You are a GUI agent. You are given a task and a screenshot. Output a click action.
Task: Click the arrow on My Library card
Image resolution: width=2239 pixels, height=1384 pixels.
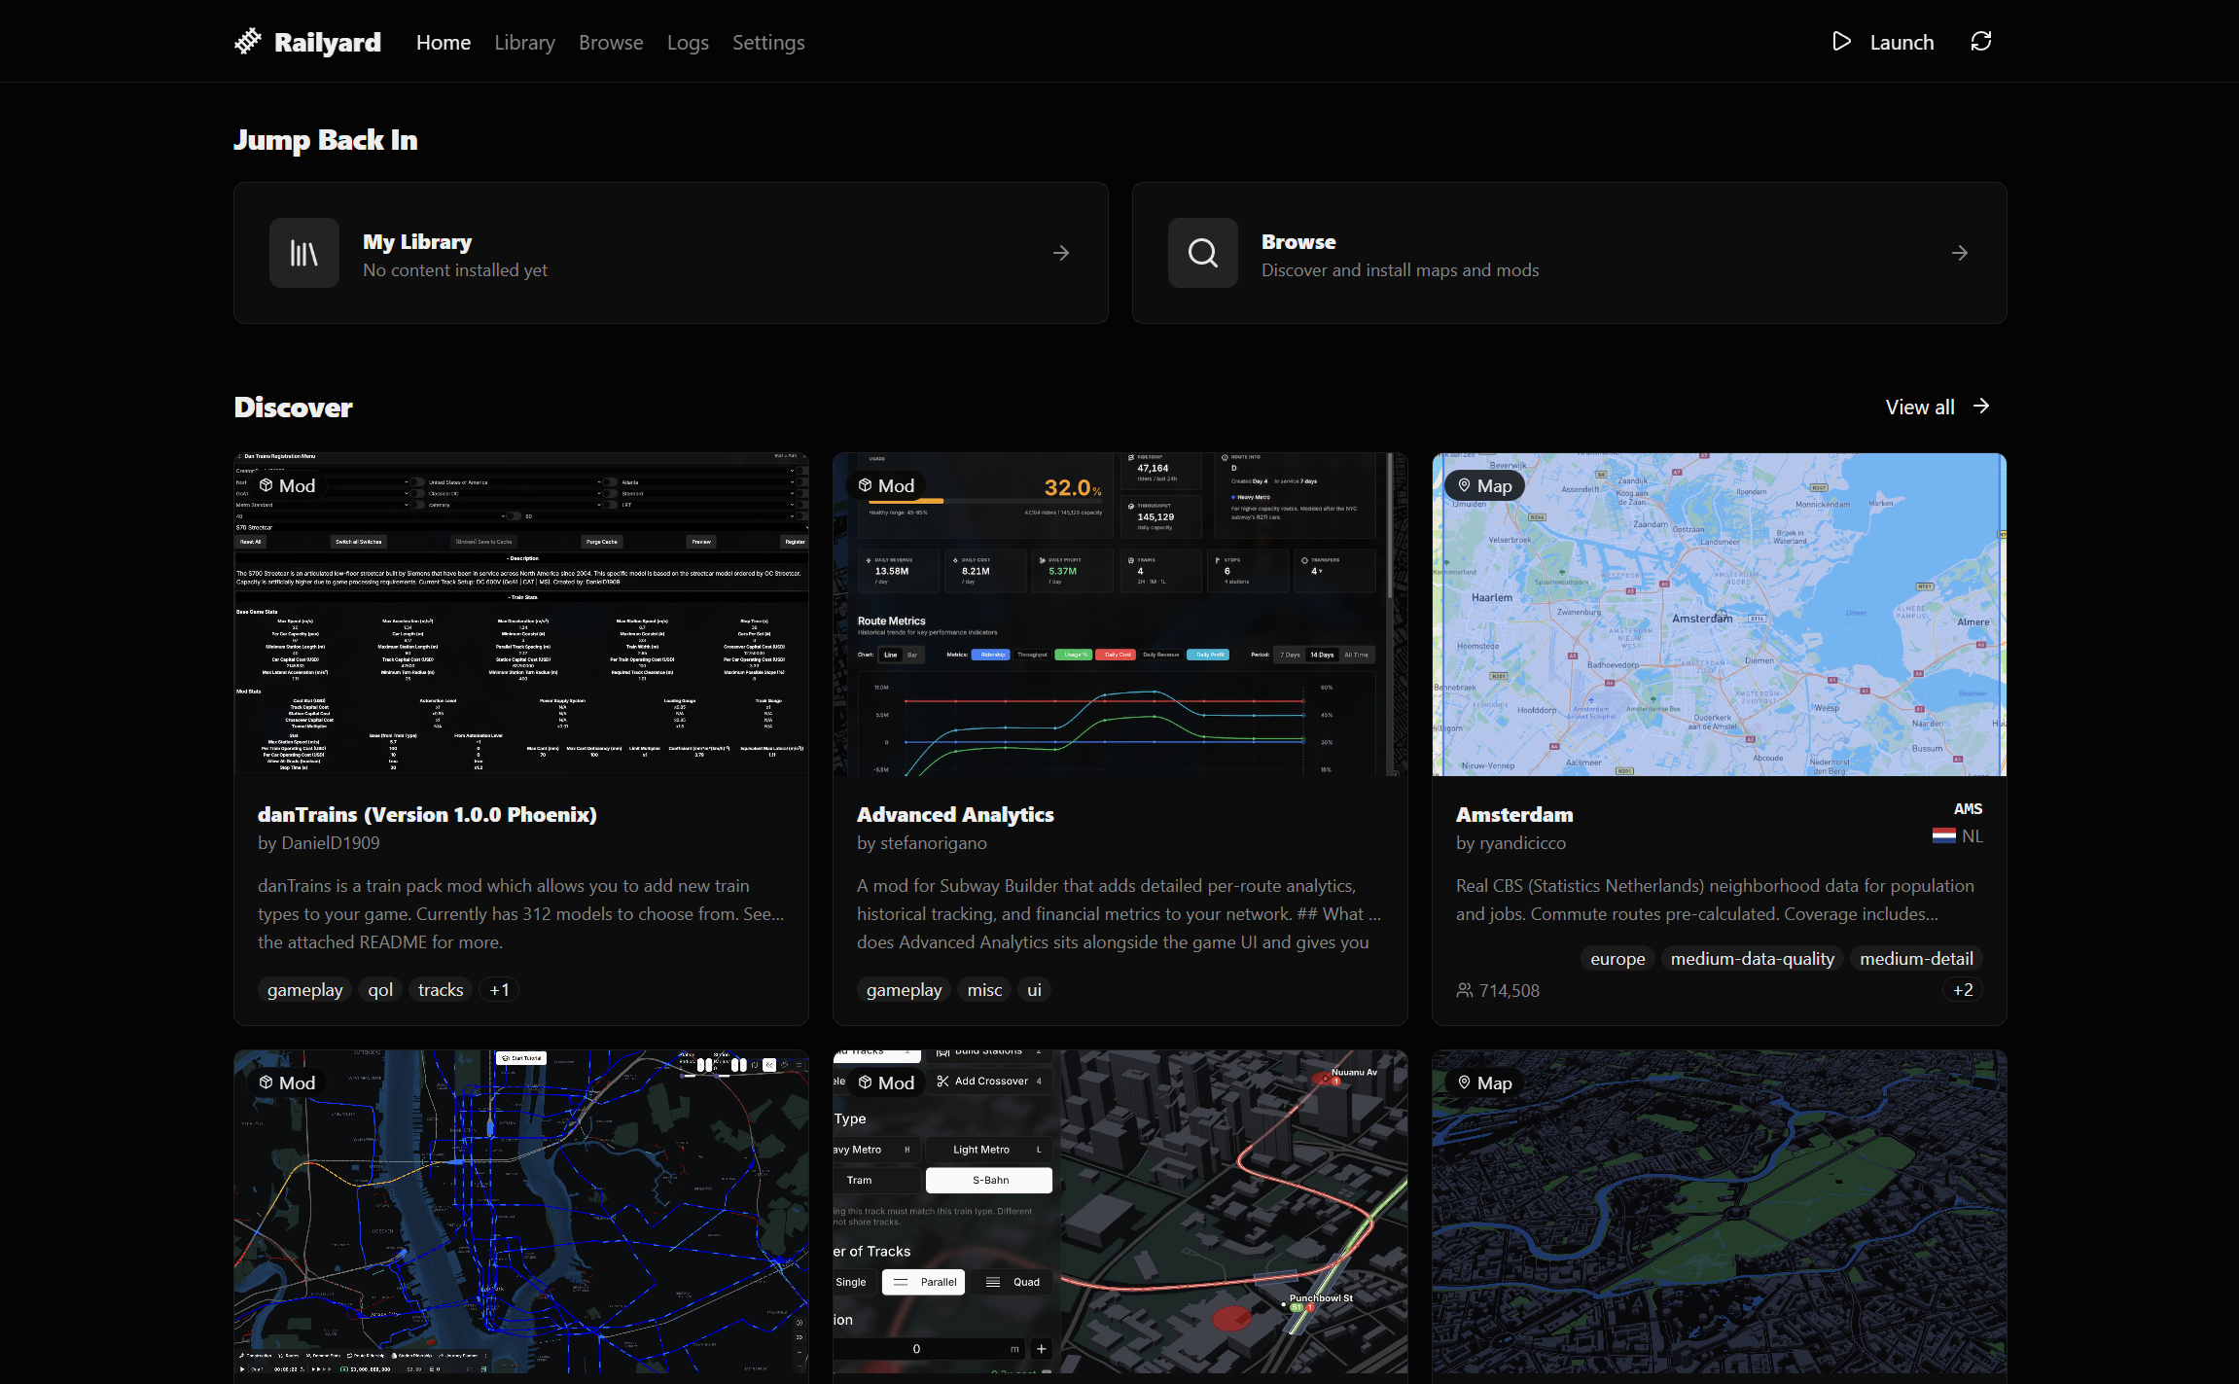click(x=1061, y=253)
